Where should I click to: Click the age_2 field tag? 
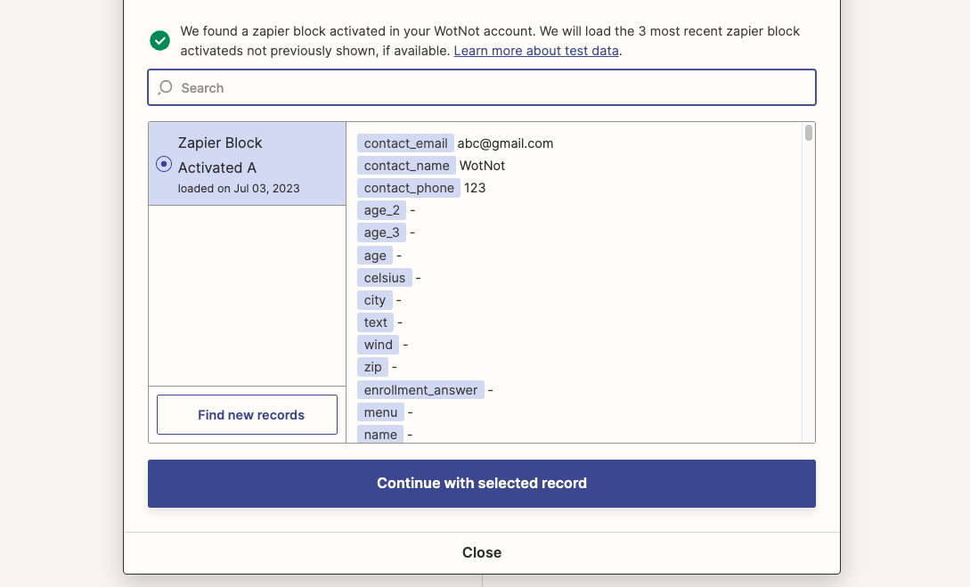pos(382,210)
